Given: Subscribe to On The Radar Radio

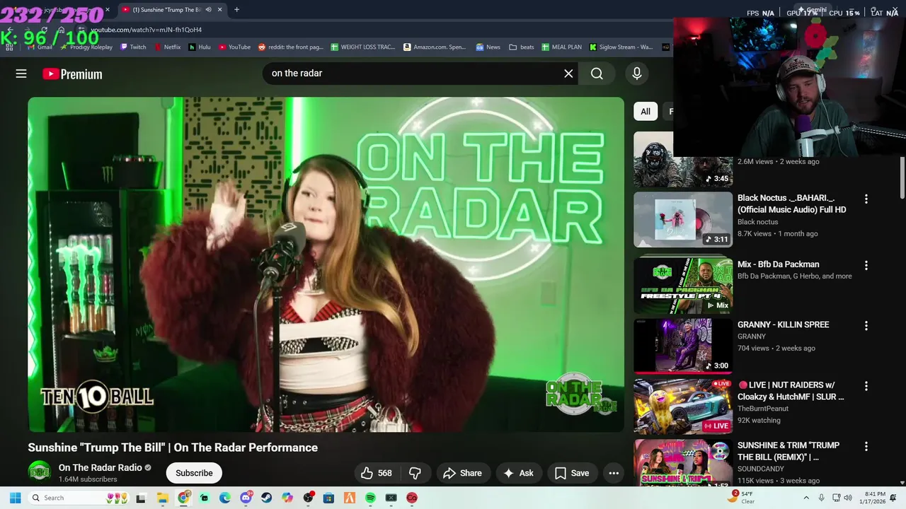Looking at the screenshot, I should 194,473.
